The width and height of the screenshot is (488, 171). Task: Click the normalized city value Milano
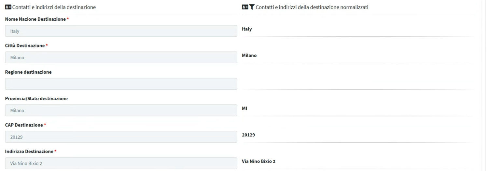point(249,55)
